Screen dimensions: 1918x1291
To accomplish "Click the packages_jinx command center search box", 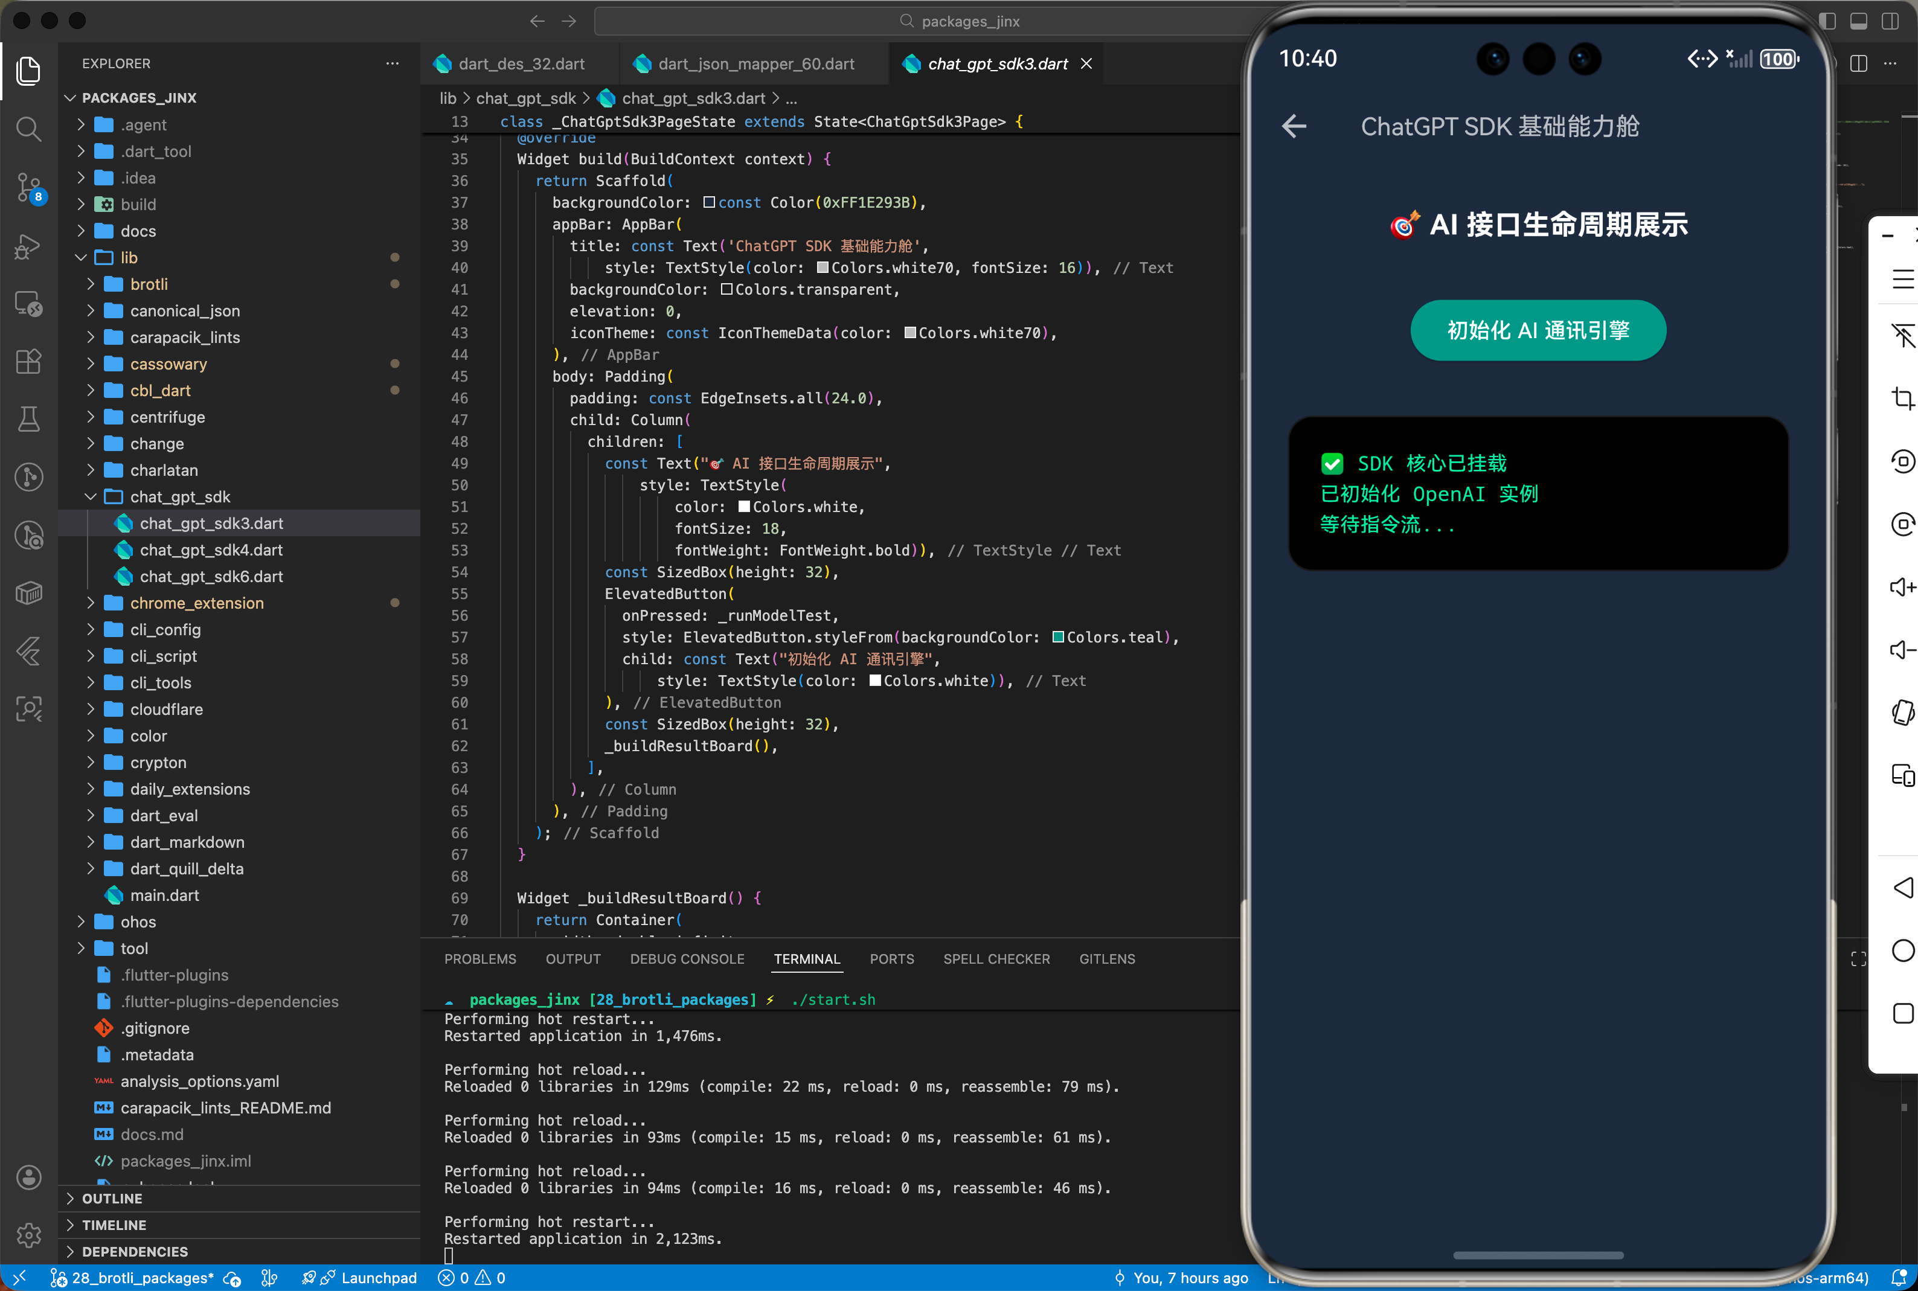I will (x=959, y=21).
